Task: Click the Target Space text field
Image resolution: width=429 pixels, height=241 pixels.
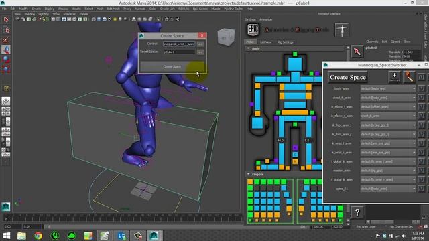Action: coord(179,52)
